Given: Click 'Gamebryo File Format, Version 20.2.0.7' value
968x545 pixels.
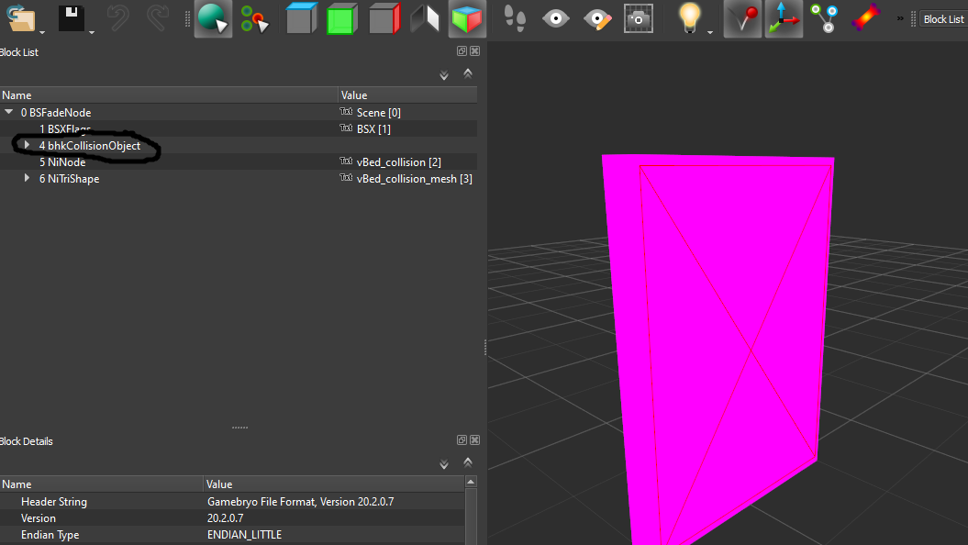Looking at the screenshot, I should (301, 502).
